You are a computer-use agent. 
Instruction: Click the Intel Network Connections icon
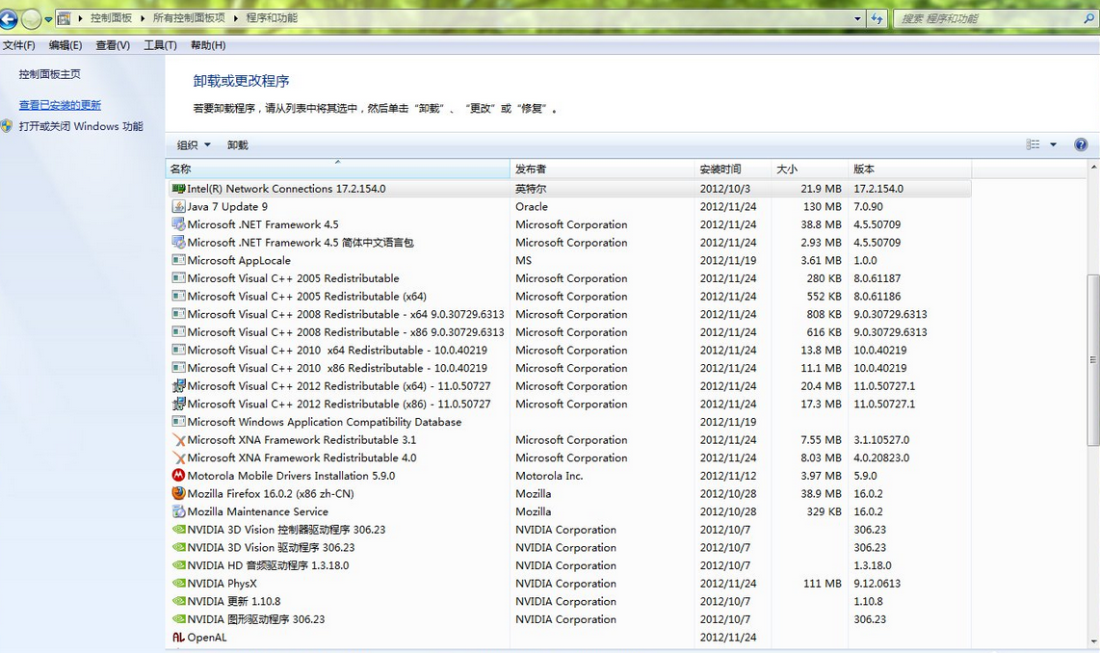[178, 189]
